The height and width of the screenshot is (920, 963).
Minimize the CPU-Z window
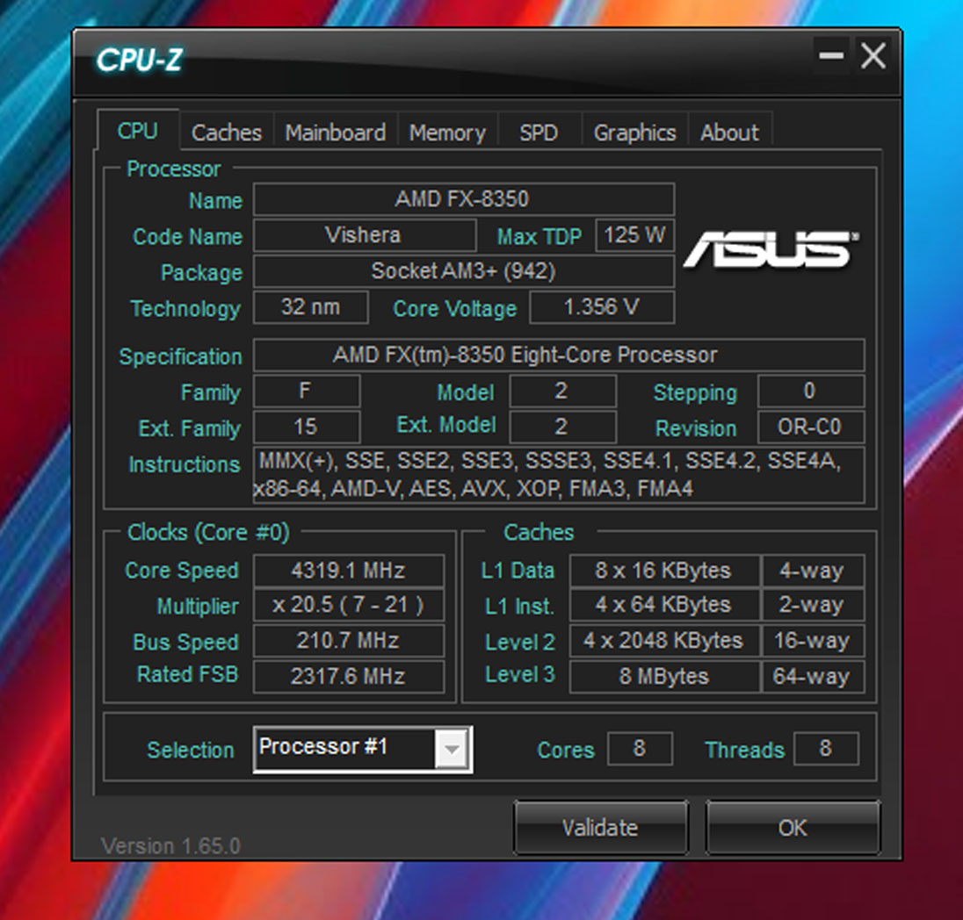(x=831, y=56)
